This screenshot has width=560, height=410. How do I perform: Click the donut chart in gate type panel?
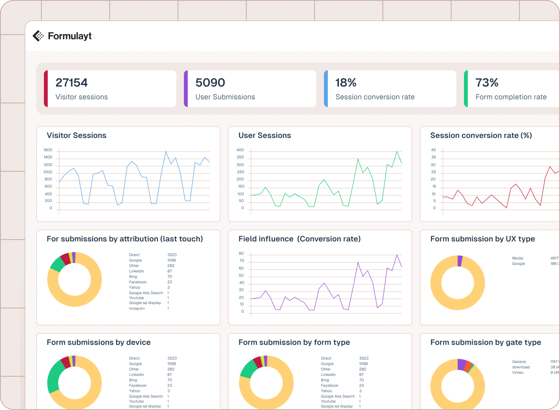[458, 384]
